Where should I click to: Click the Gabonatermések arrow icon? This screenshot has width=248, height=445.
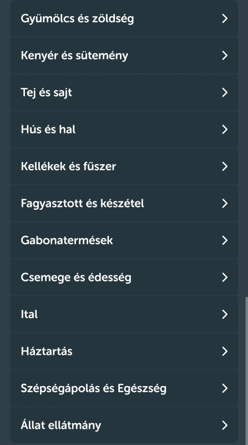pyautogui.click(x=225, y=240)
